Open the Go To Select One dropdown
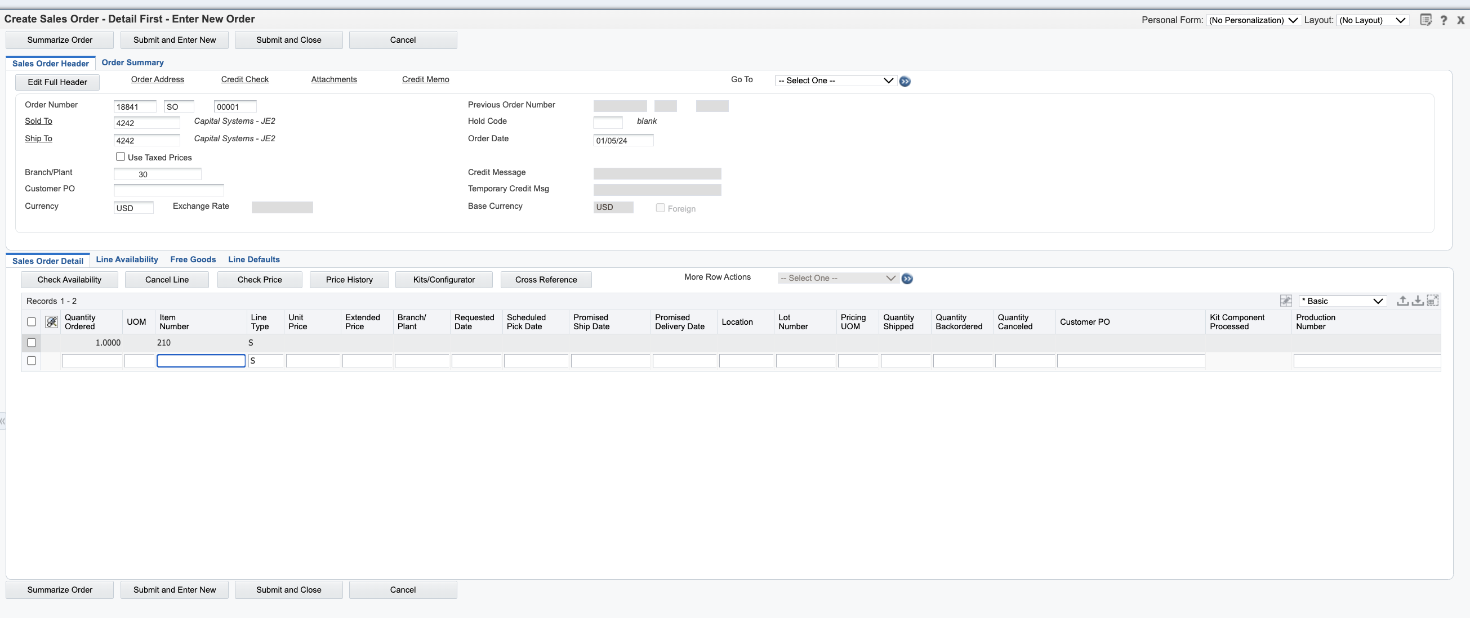This screenshot has width=1470, height=618. (x=835, y=80)
